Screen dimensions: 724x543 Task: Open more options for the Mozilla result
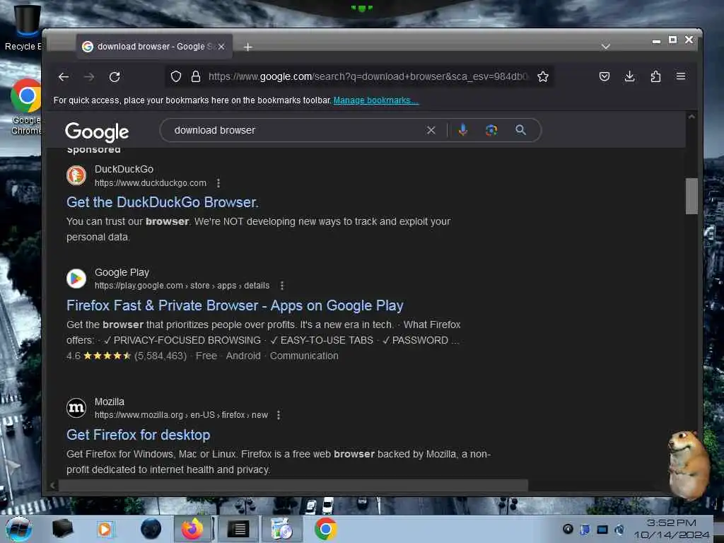(279, 415)
